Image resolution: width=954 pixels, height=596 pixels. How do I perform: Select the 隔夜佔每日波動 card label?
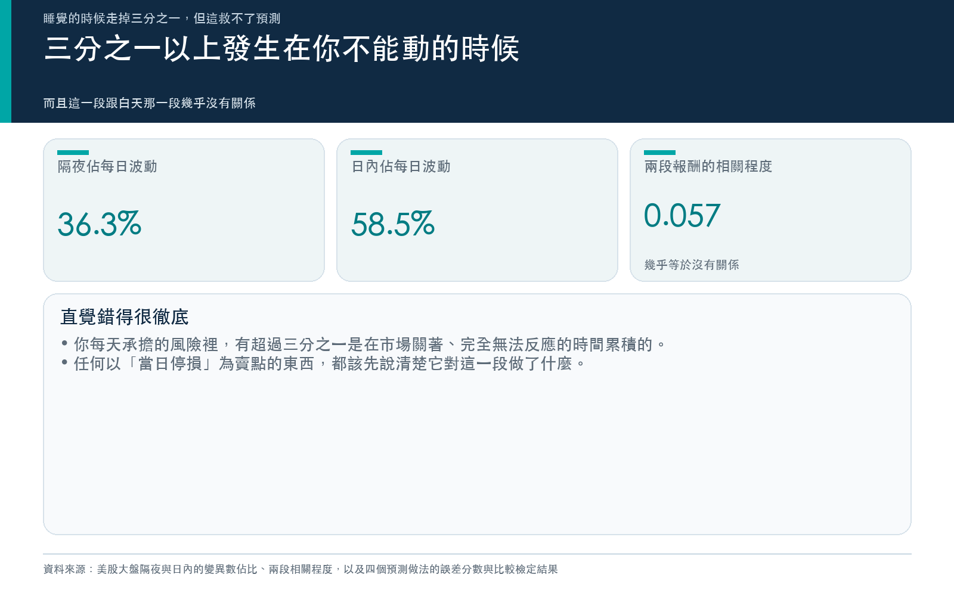pyautogui.click(x=107, y=166)
